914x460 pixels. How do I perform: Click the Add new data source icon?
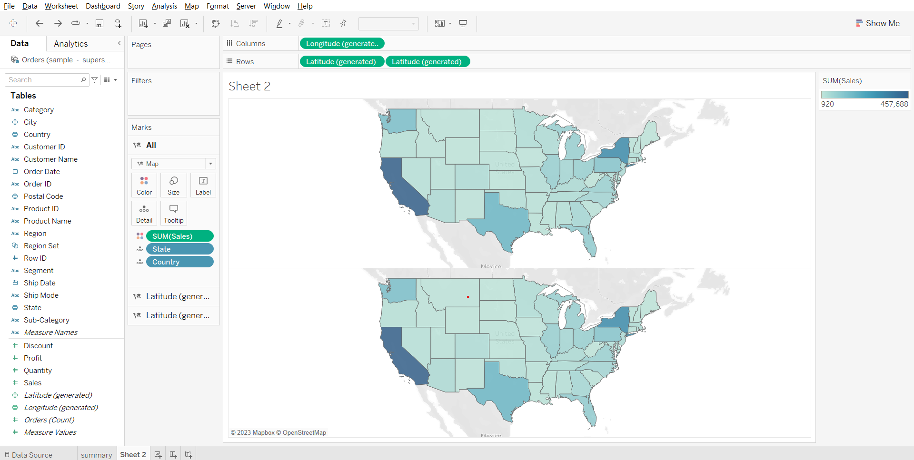pyautogui.click(x=118, y=23)
